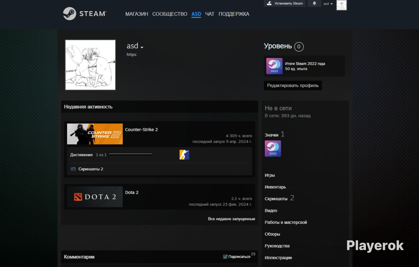
Task: Open the Dota 2 title link
Action: [x=132, y=192]
